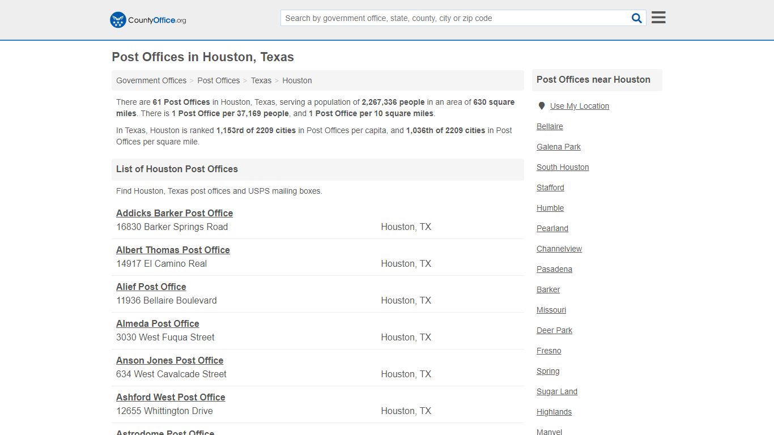774x435 pixels.
Task: Click address 16830 Barker Springs Road
Action: click(x=172, y=227)
